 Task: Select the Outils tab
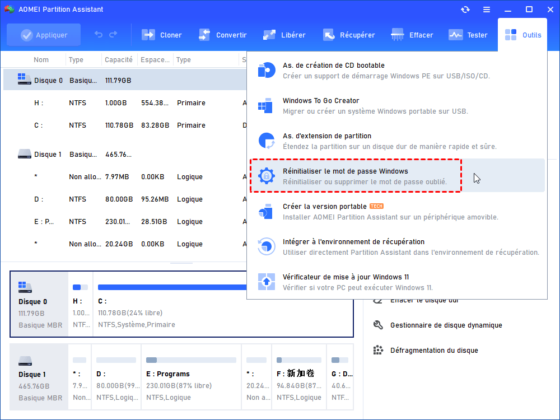click(522, 35)
